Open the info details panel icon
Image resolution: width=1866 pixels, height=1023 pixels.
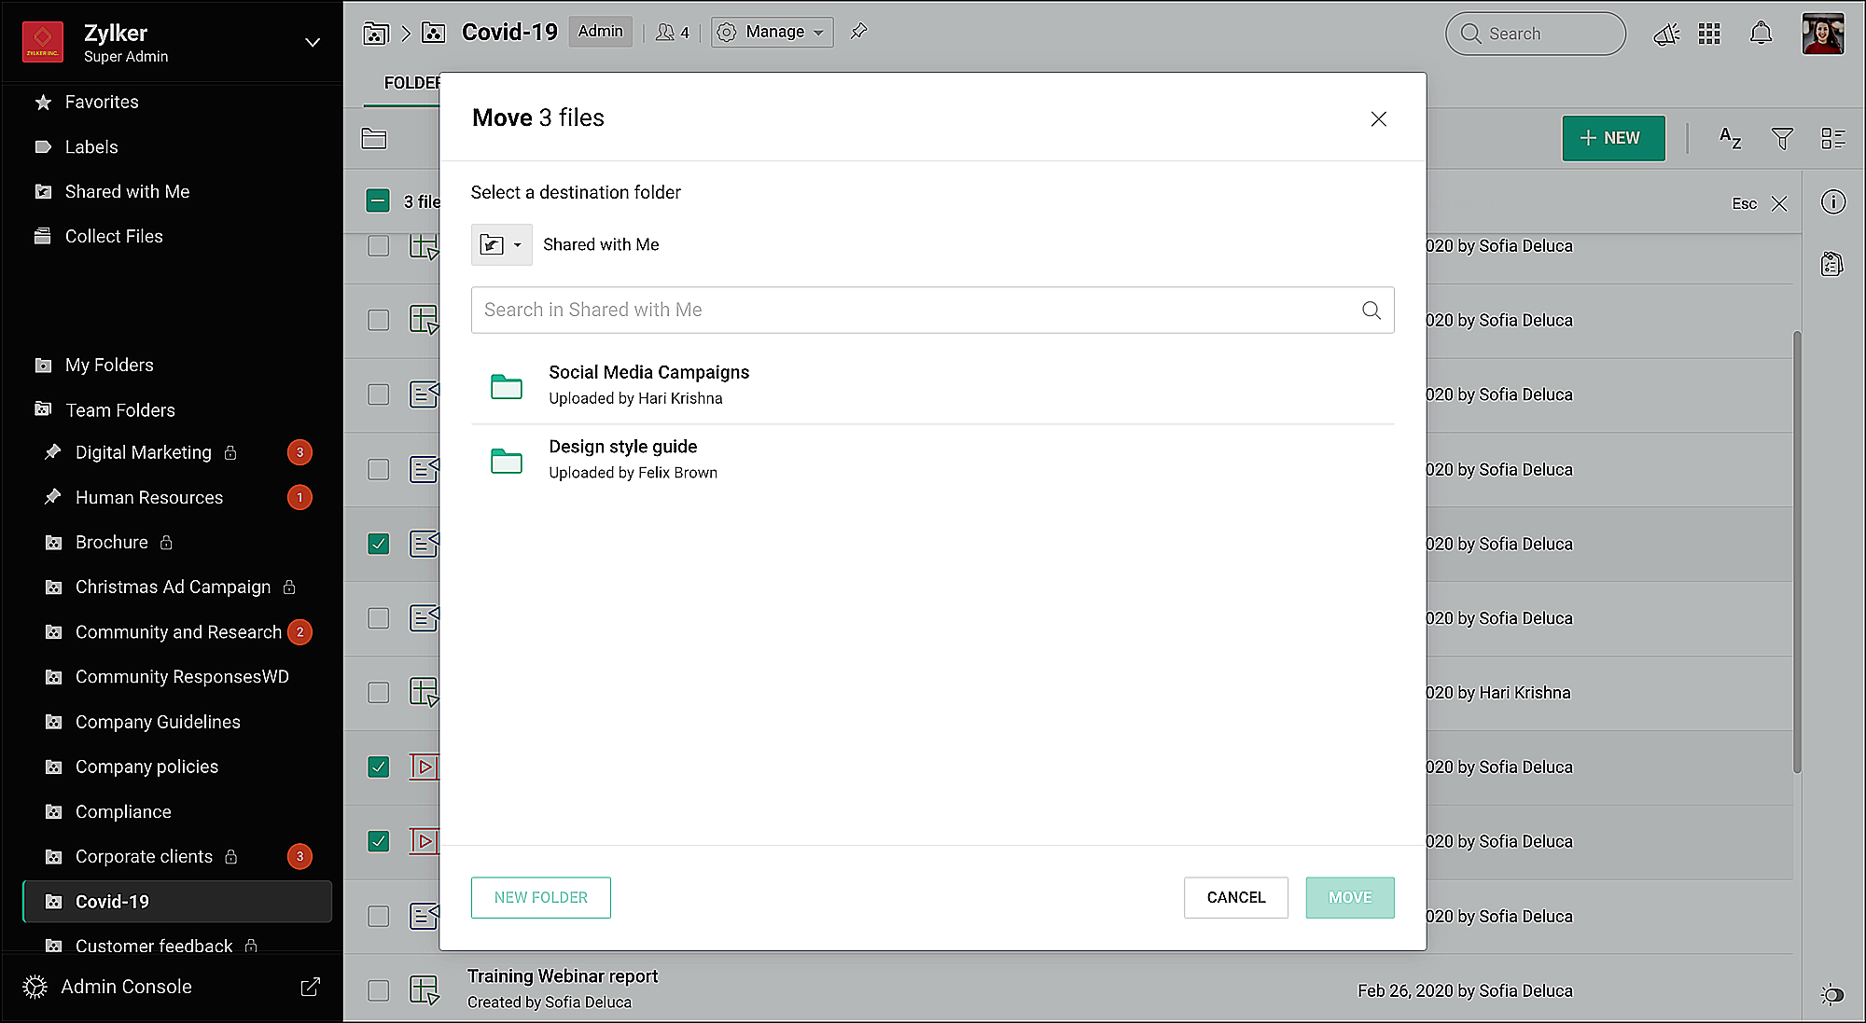[1833, 202]
